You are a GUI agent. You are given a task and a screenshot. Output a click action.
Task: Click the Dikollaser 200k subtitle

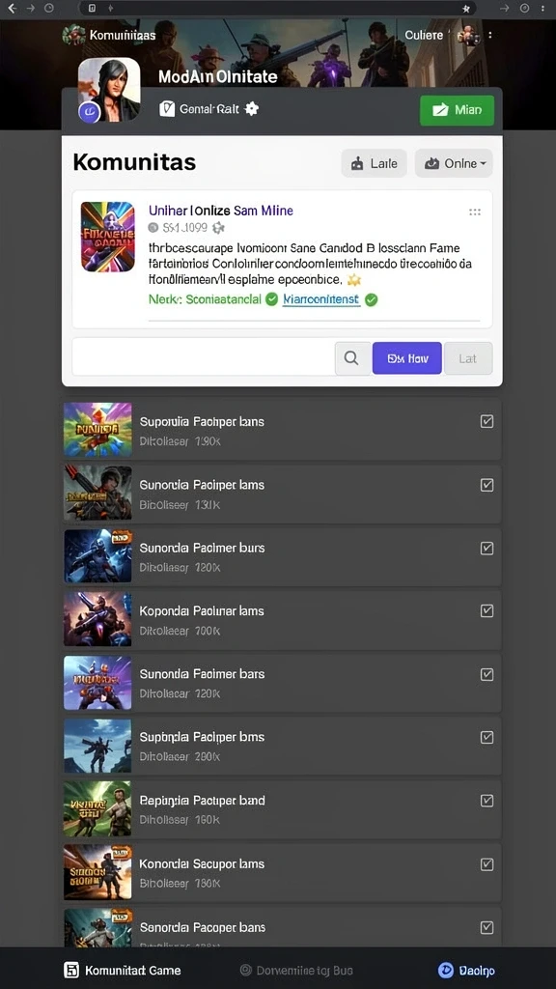[x=180, y=756]
